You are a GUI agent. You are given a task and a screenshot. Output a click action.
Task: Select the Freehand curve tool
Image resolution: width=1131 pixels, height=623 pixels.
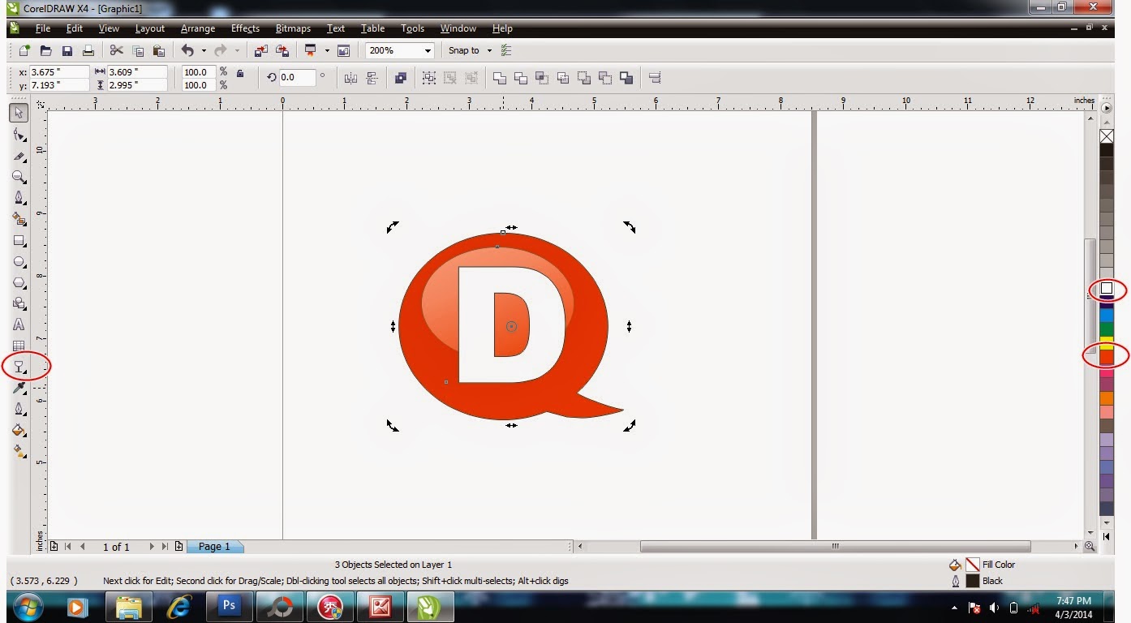(x=18, y=197)
